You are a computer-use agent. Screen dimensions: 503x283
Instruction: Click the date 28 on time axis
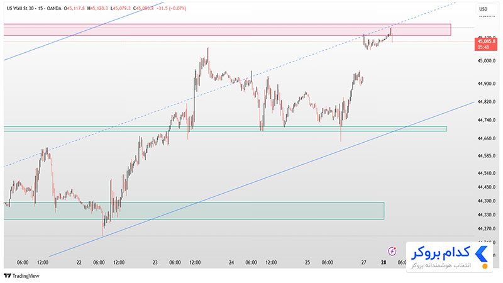pos(384,262)
